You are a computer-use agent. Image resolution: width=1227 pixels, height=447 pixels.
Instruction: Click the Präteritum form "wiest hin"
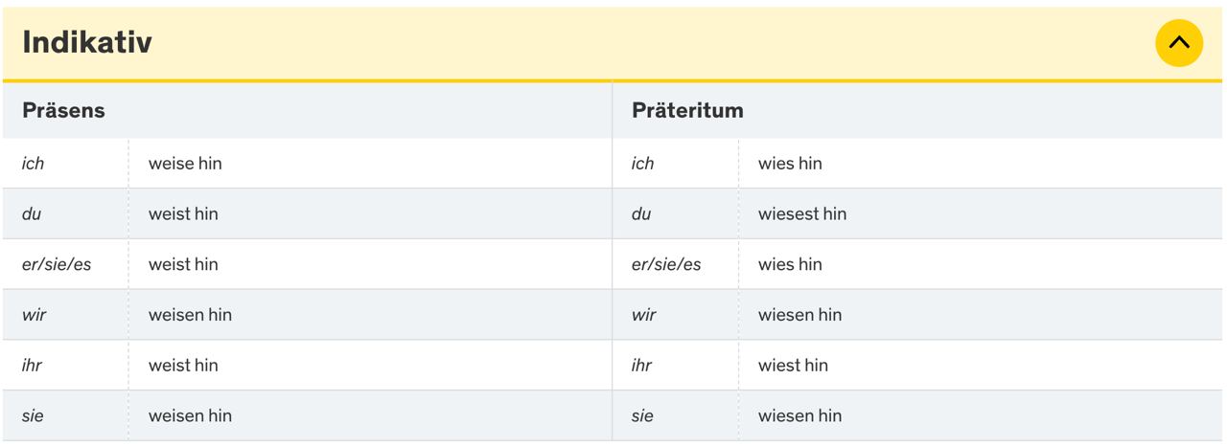(x=793, y=366)
